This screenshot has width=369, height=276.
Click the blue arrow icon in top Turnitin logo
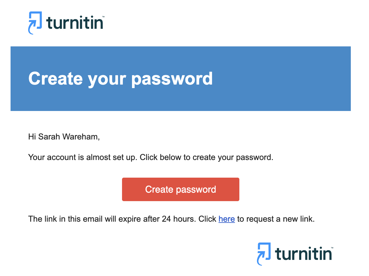[35, 23]
